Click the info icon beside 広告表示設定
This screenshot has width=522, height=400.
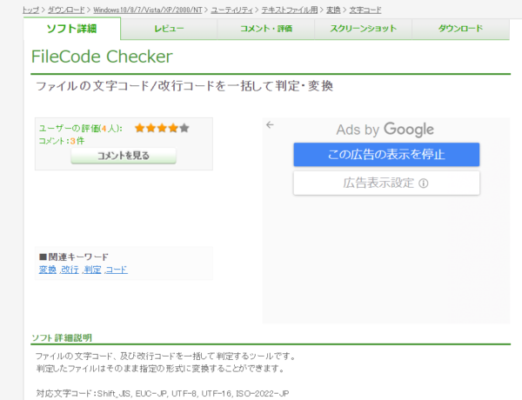(x=424, y=183)
